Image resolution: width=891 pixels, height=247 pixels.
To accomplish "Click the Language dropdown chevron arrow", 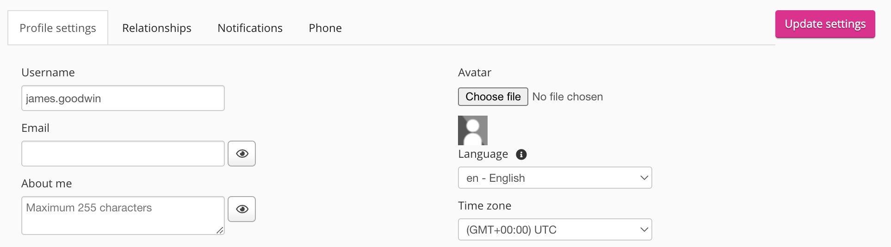I will 644,178.
